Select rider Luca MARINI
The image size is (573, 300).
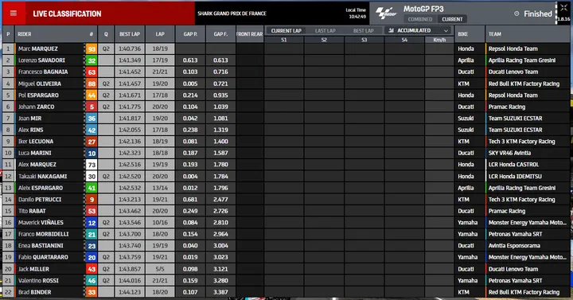coord(35,153)
